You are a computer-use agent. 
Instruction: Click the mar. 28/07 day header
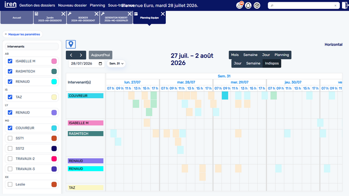(186, 82)
